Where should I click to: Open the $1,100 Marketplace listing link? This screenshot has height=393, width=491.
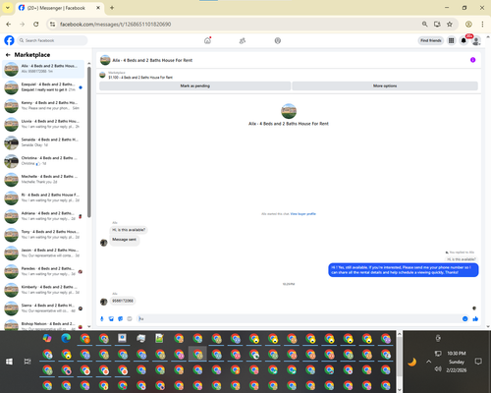pyautogui.click(x=140, y=78)
